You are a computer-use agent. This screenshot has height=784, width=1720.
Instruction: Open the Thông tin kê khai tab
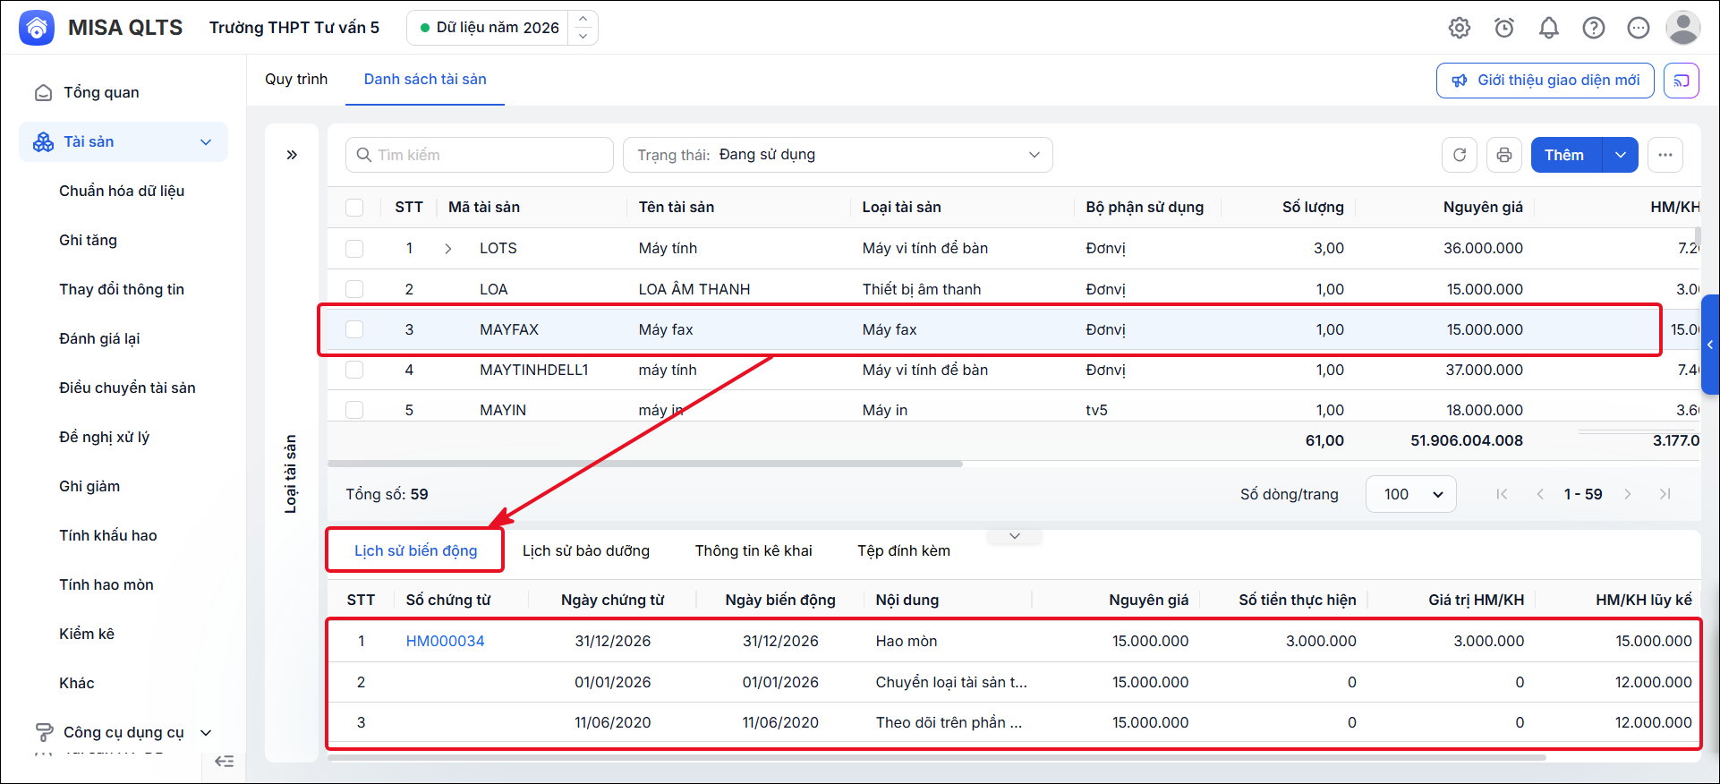coord(754,550)
